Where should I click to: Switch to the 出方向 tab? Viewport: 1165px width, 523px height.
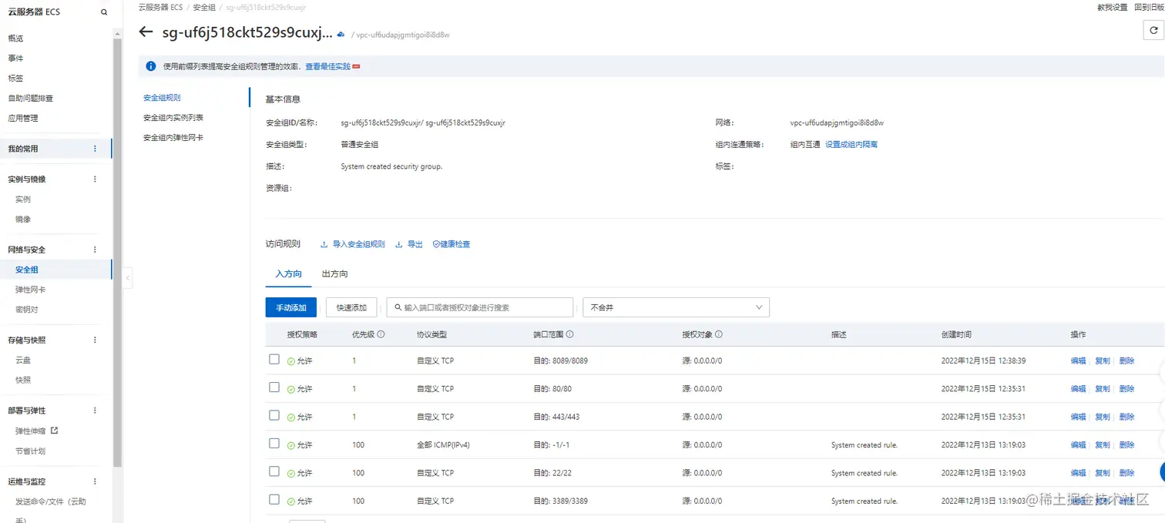tap(334, 273)
